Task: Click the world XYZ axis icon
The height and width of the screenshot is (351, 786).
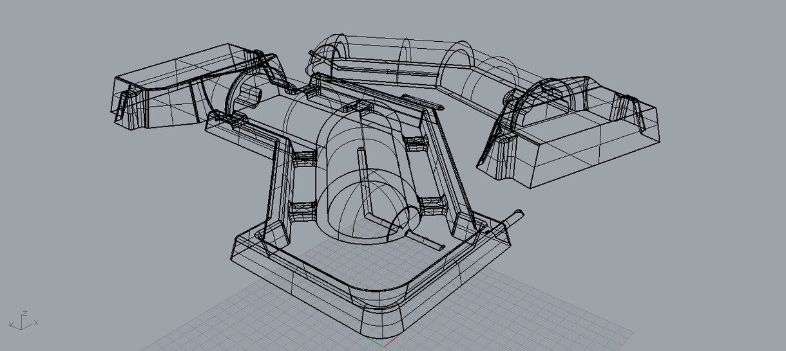Action: 23,320
